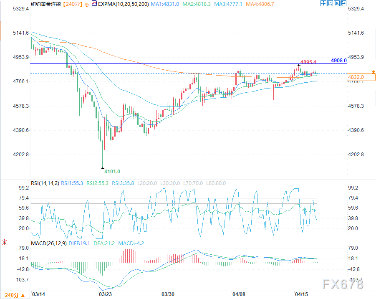Click the four-arrow crosshair icon in top-right toolbar

coord(323,4)
